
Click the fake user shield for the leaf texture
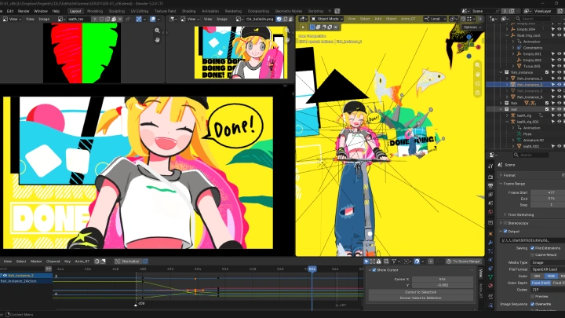point(101,19)
